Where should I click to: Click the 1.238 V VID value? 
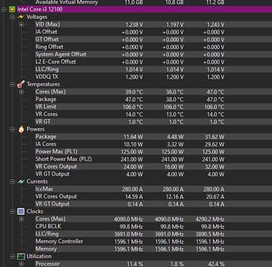[x=134, y=24]
